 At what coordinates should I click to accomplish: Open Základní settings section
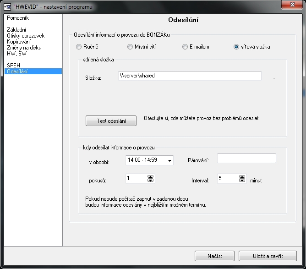coord(16,30)
